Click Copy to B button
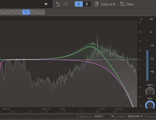The width and height of the screenshot is (156, 120). tap(105, 4)
